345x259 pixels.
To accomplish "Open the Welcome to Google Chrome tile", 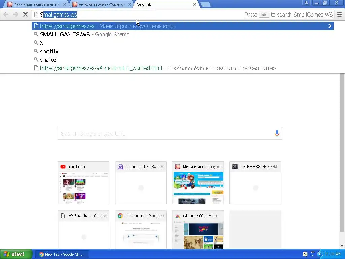I will pos(141,229).
